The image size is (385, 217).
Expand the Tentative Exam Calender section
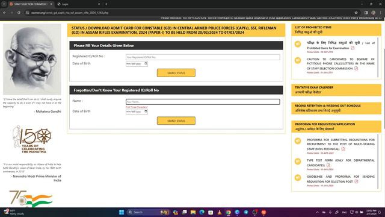coord(336,90)
